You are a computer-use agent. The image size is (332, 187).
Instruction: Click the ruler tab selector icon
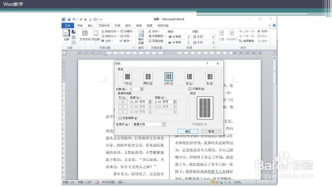(x=64, y=53)
